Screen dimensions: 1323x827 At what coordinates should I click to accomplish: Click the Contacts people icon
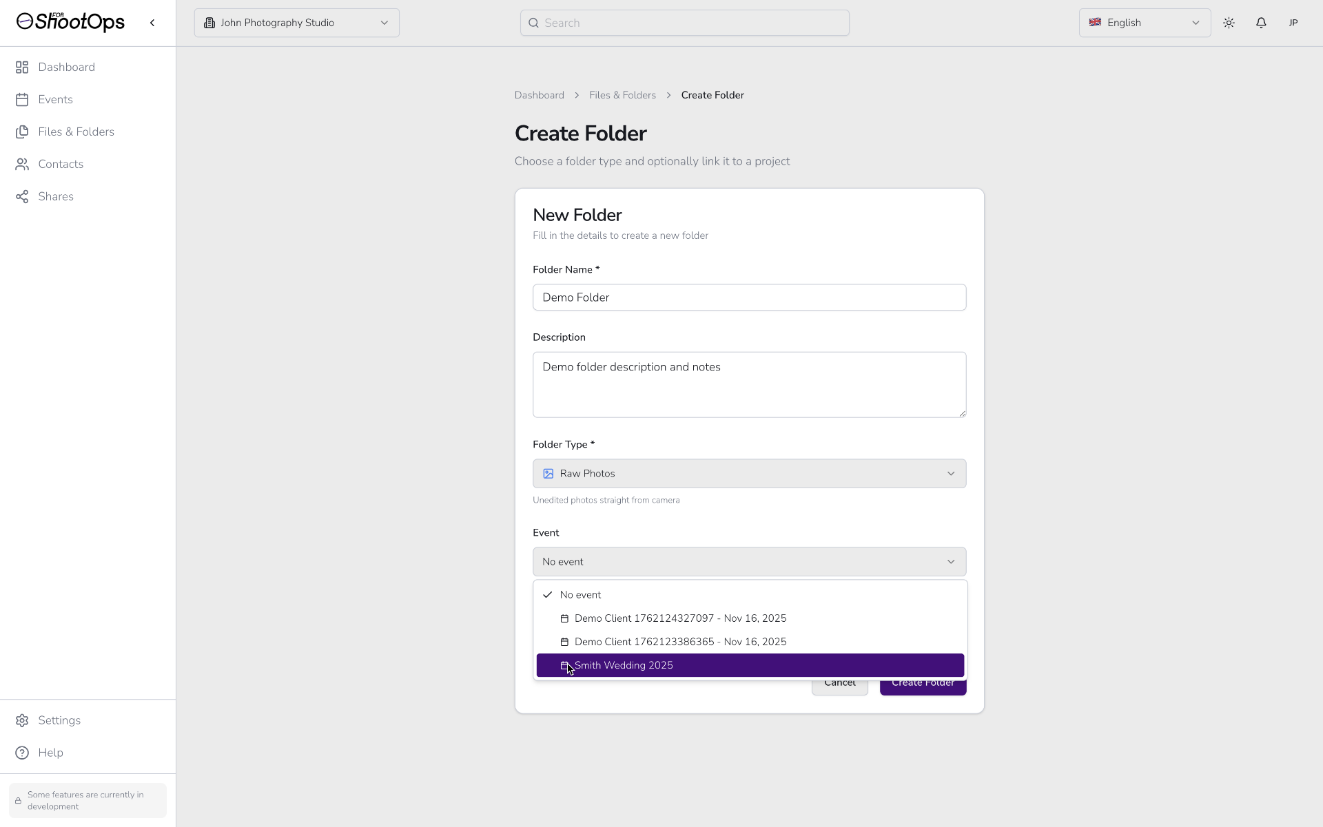pyautogui.click(x=22, y=164)
